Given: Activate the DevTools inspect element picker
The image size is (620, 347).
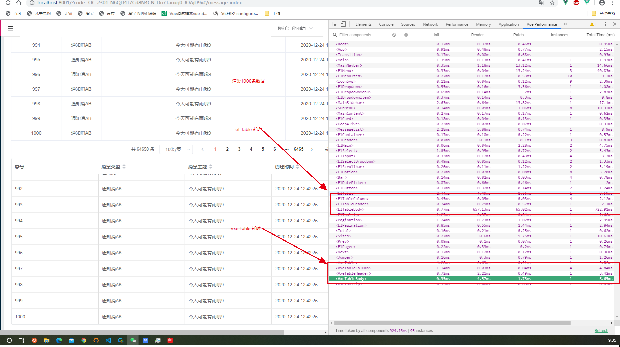Looking at the screenshot, I should click(x=334, y=24).
